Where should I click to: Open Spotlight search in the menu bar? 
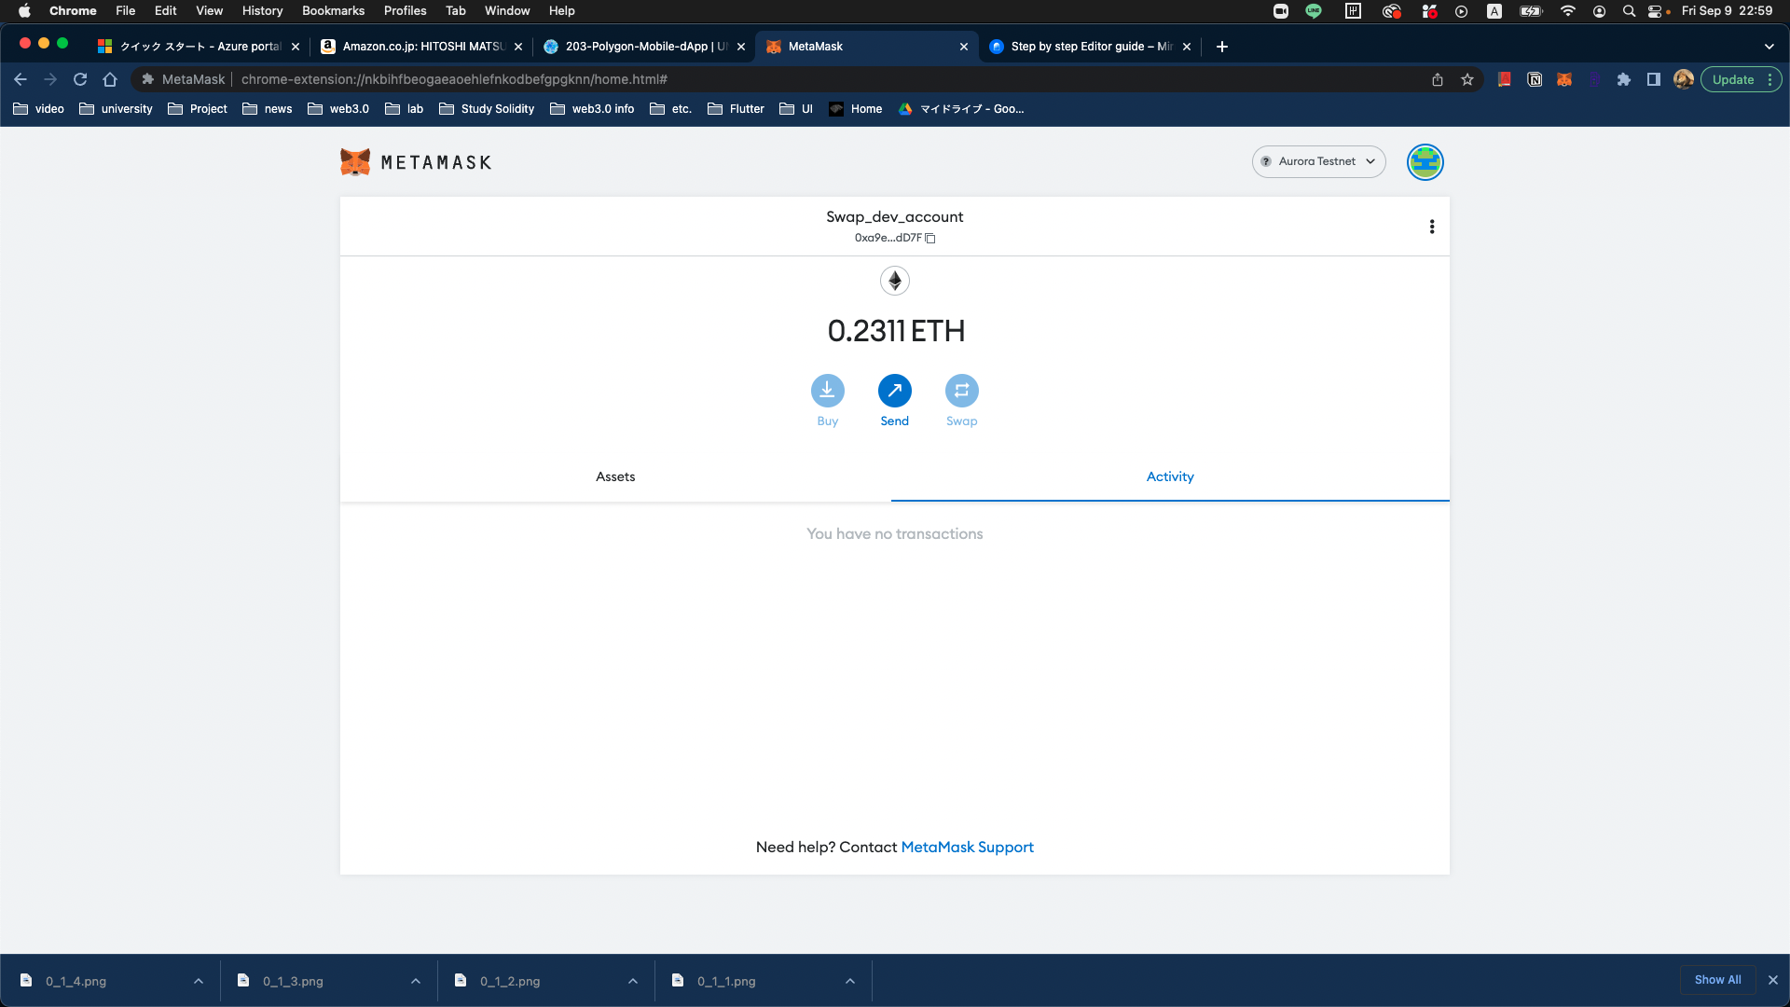point(1629,11)
